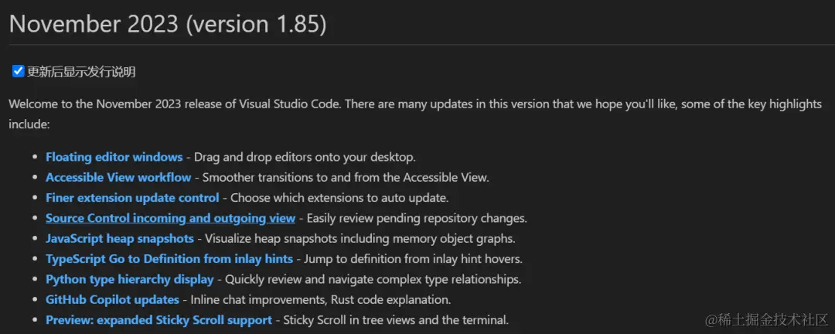Image resolution: width=835 pixels, height=334 pixels.
Task: Click the November 2023 (version 1.85) heading
Action: [x=168, y=24]
